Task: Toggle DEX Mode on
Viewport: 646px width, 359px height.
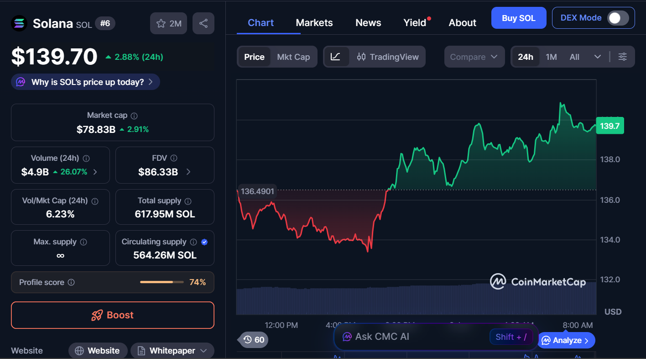Action: point(617,17)
